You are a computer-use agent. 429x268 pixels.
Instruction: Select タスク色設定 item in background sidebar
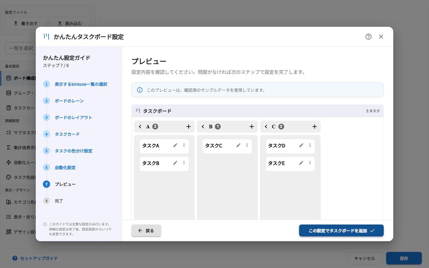point(18,177)
